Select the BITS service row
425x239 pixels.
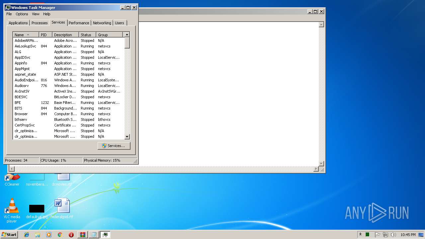click(68, 108)
